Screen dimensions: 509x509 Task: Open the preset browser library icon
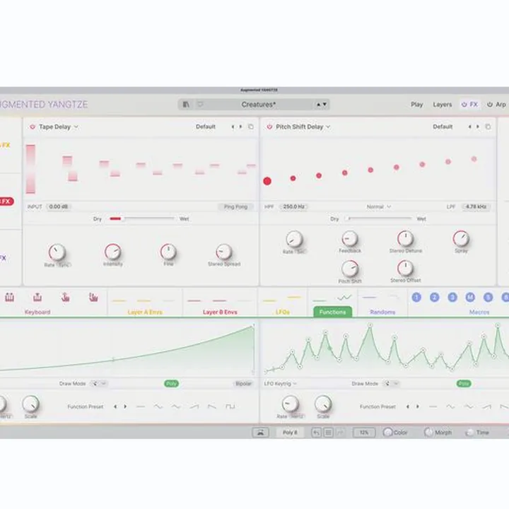(186, 105)
